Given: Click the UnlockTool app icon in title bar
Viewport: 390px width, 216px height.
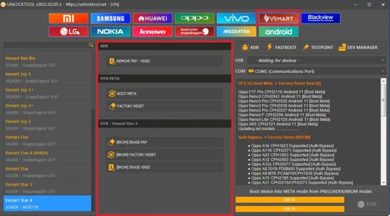Looking at the screenshot, I should pyautogui.click(x=3, y=5).
